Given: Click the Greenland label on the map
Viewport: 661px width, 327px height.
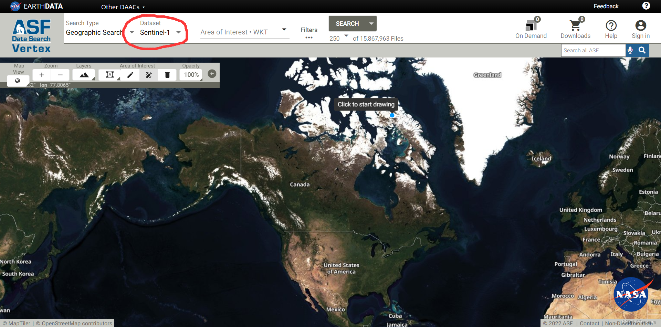Looking at the screenshot, I should (487, 75).
